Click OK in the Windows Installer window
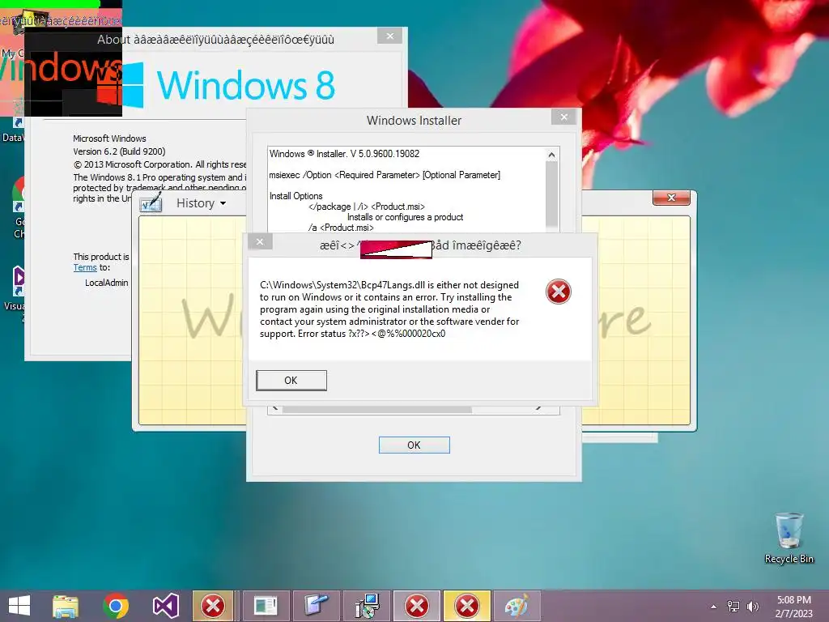 coord(414,445)
